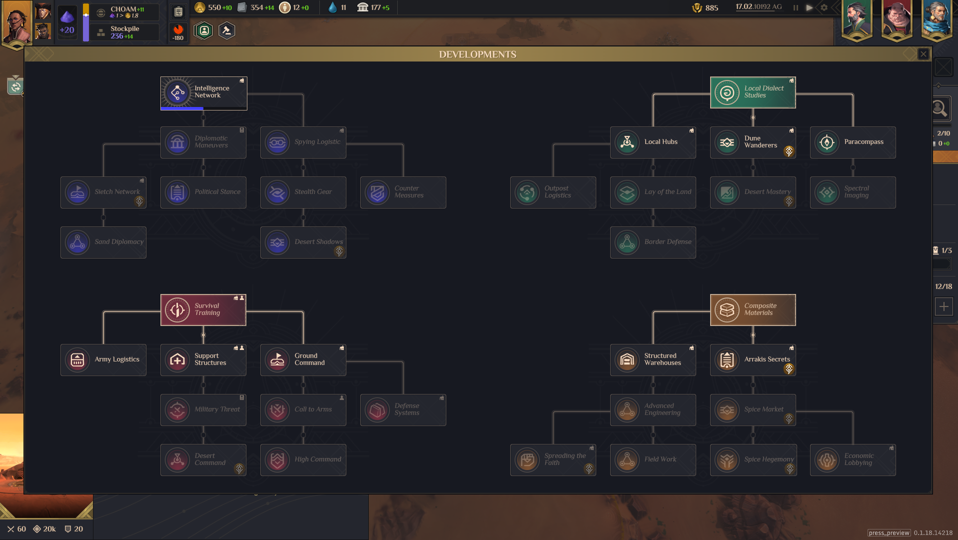Image resolution: width=958 pixels, height=540 pixels.
Task: Click the player leader portrait
Action: (x=16, y=23)
